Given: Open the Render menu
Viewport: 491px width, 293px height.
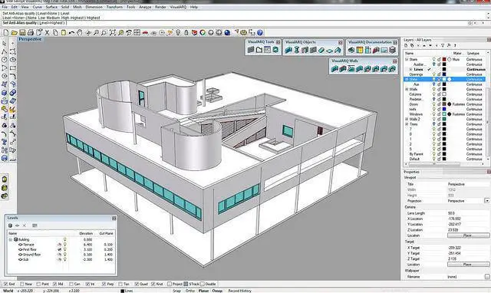Looking at the screenshot, I should pos(160,7).
